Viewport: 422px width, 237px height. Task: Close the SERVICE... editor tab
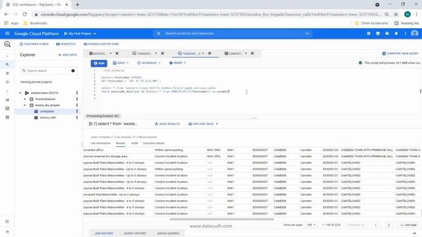pyautogui.click(x=117, y=53)
